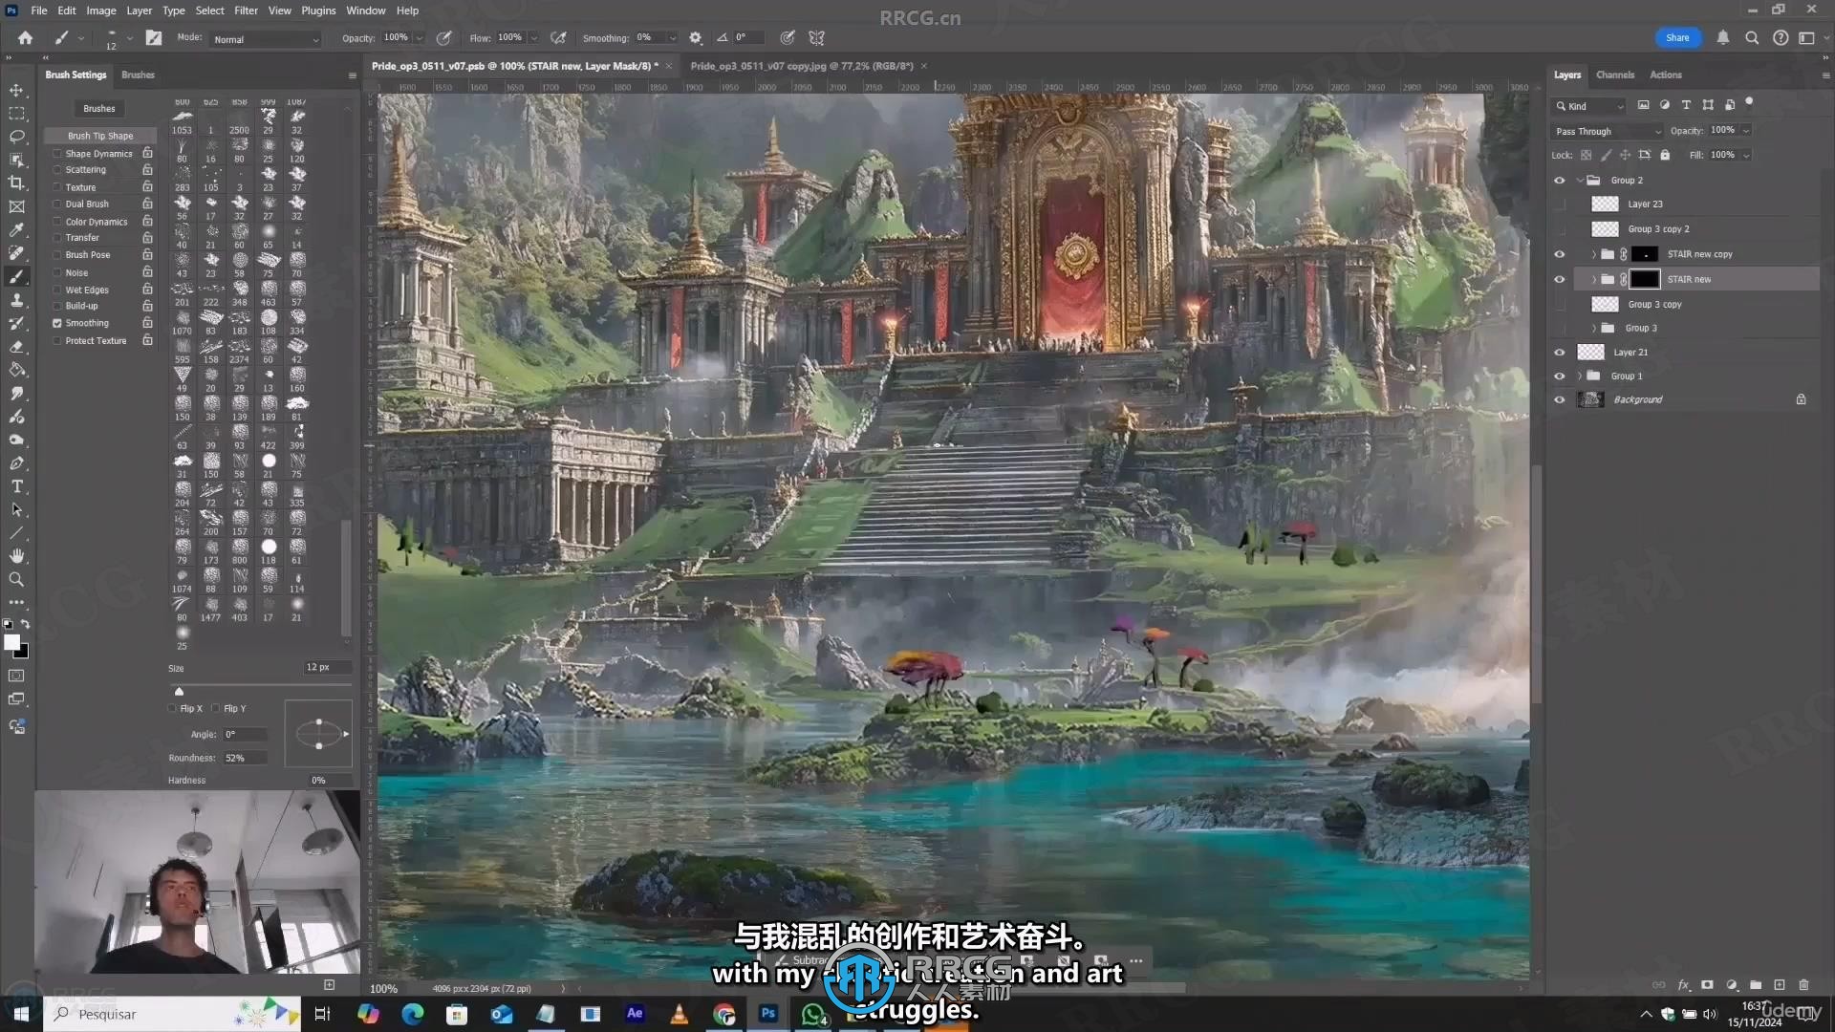
Task: Select the Horizontal Type tool
Action: click(x=17, y=486)
